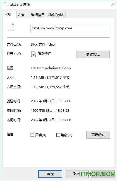
Task: Click the 更改(C)... button
Action: pyautogui.click(x=93, y=54)
